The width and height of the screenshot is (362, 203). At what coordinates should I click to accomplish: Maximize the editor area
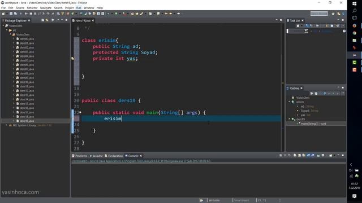281,20
